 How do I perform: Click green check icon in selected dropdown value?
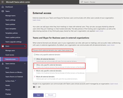click(35, 55)
